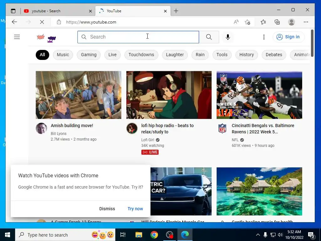Go back with browser back arrow
Screen dimensions: 321x241
tap(14, 22)
